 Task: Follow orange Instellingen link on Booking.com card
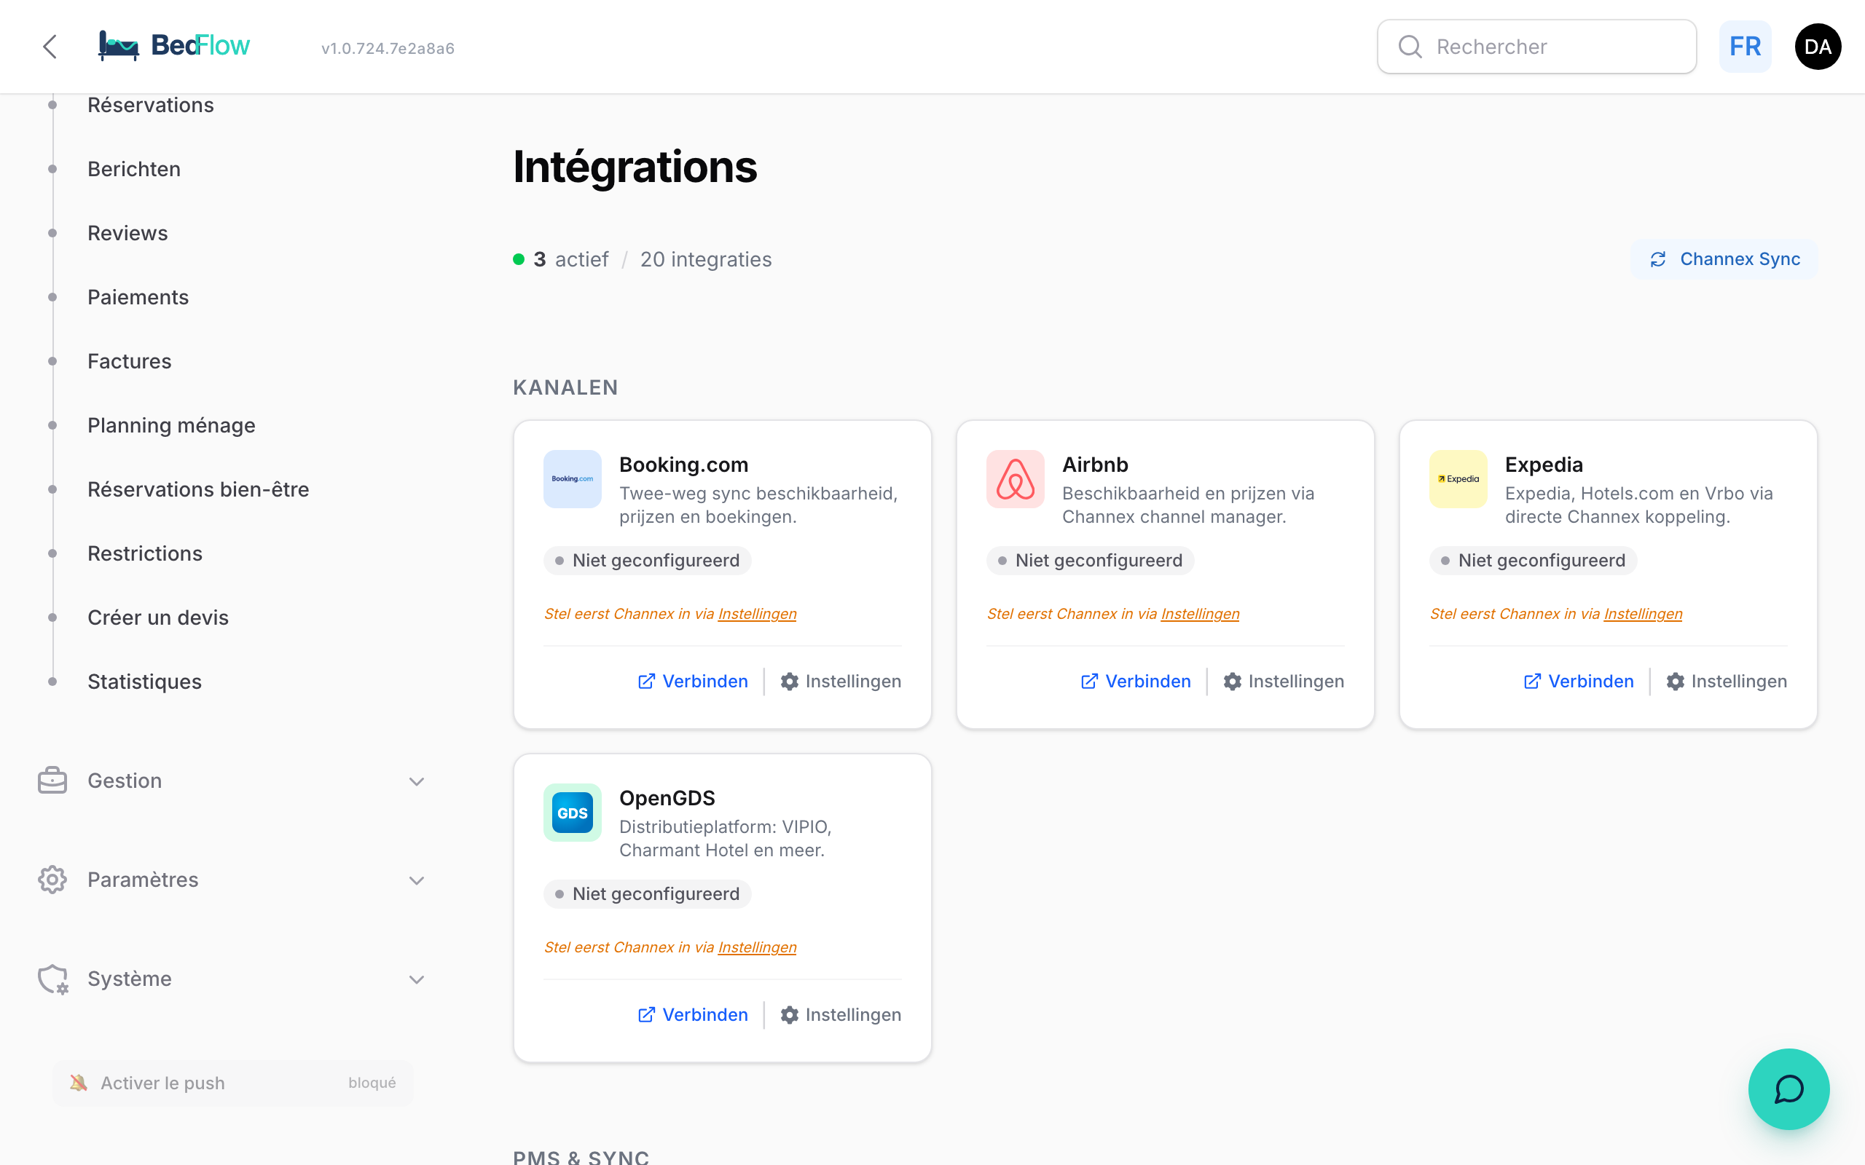[x=757, y=614]
